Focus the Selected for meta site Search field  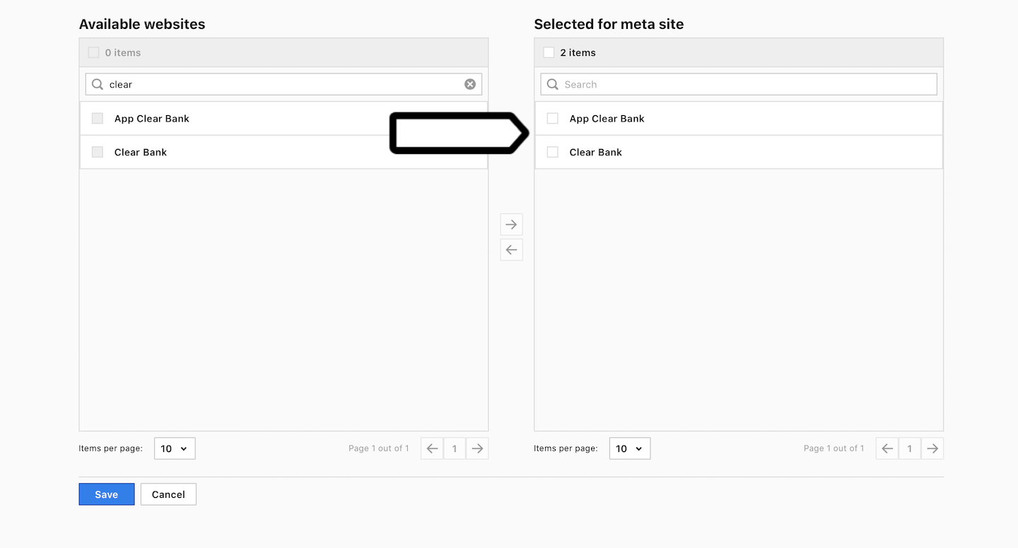739,84
